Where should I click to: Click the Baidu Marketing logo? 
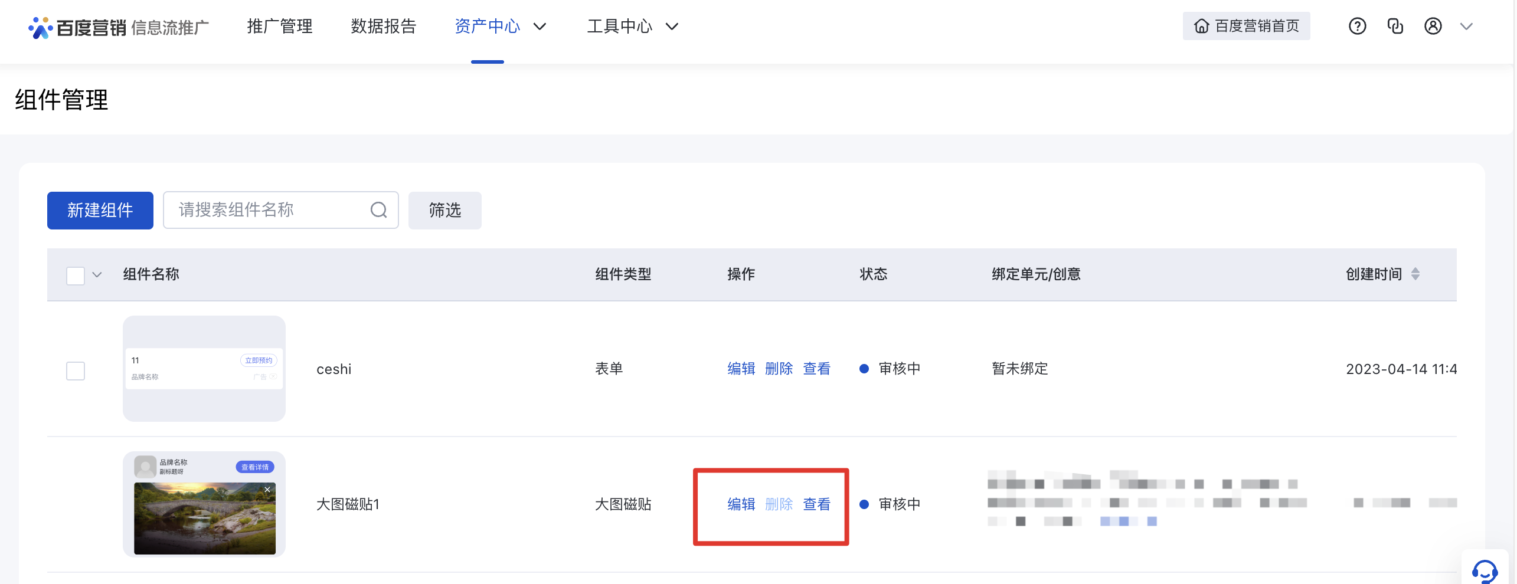pos(118,27)
